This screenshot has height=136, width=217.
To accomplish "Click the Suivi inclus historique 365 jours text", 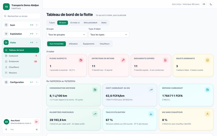I will pyautogui.click(x=185, y=4).
